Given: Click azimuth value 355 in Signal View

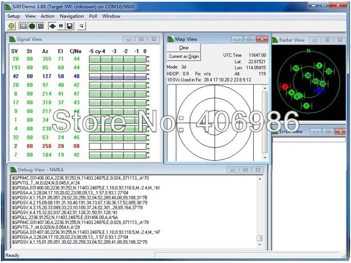Looking at the screenshot, I should coord(47,59).
